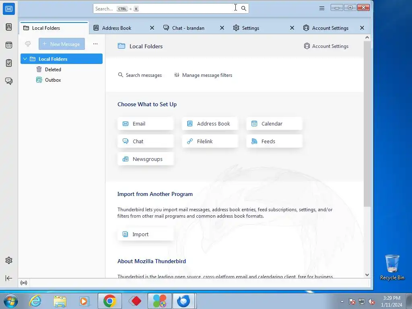Open Tasks from the spaces sidebar
The height and width of the screenshot is (309, 412).
click(9, 63)
